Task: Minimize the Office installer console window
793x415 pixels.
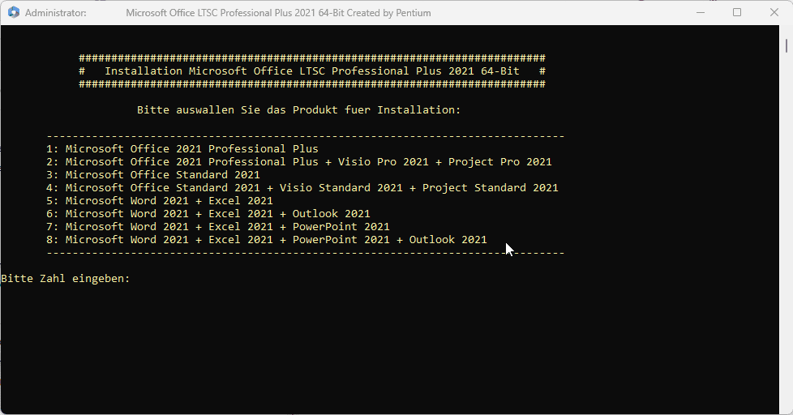Action: pos(701,13)
